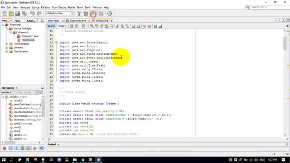This screenshot has height=163, width=290.
Task: Open the Navigate menu
Action: pyautogui.click(x=25, y=7)
